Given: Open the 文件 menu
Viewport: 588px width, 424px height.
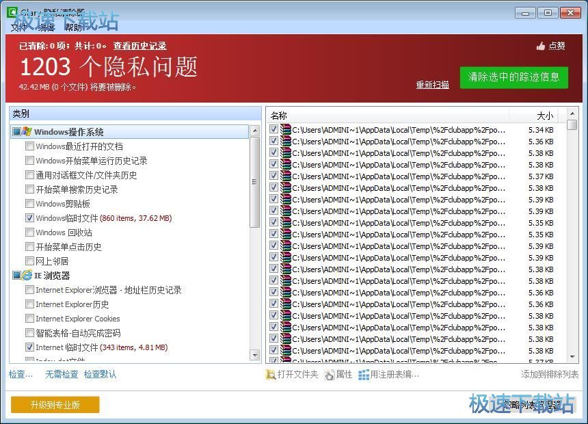Looking at the screenshot, I should click(x=18, y=27).
